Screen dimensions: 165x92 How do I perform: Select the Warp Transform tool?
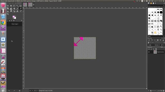[11, 9]
